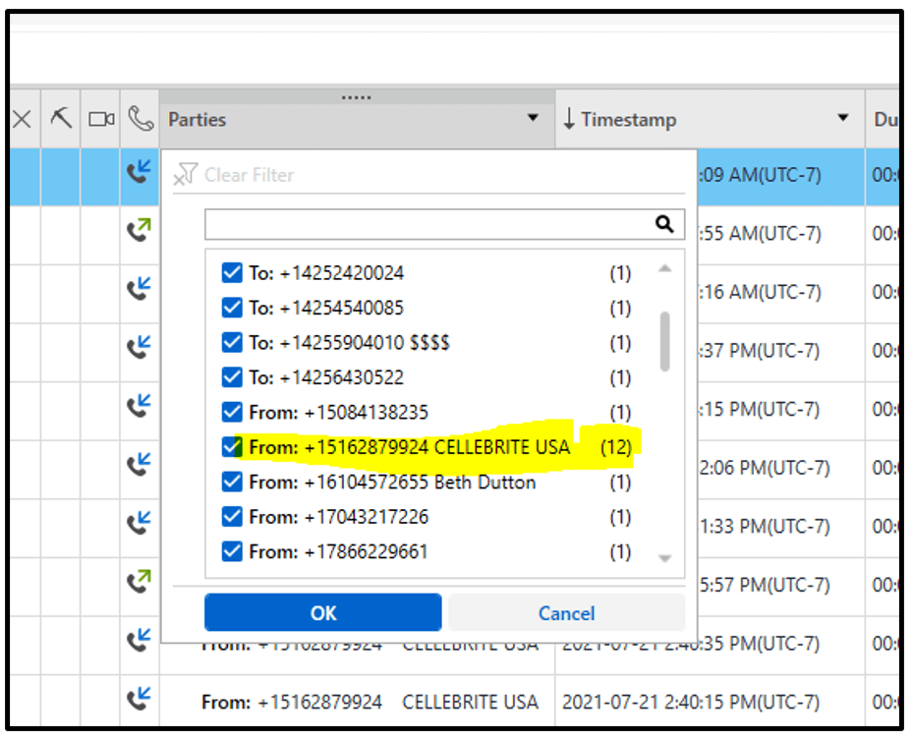This screenshot has height=740, width=913.
Task: Uncheck From: +16104572655 Beth Dutton
Action: click(x=232, y=482)
